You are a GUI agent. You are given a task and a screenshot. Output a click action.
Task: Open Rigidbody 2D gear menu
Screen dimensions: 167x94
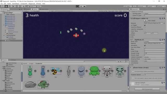[164, 40]
